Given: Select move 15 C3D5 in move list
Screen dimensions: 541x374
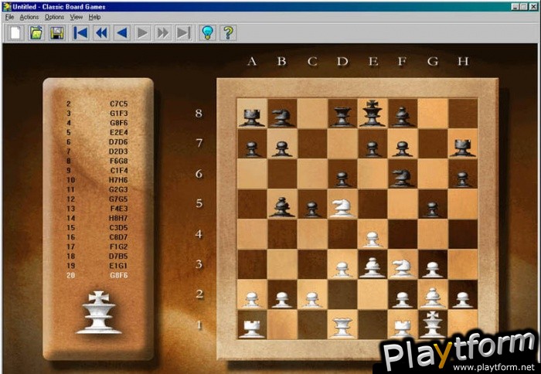Looking at the screenshot, I should (97, 228).
